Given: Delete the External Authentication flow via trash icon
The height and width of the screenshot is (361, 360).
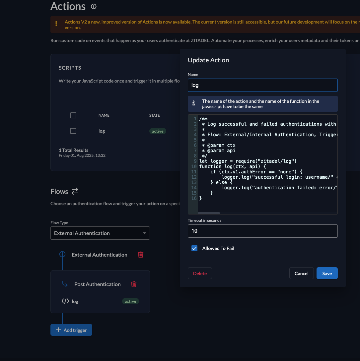Looking at the screenshot, I should (141, 255).
